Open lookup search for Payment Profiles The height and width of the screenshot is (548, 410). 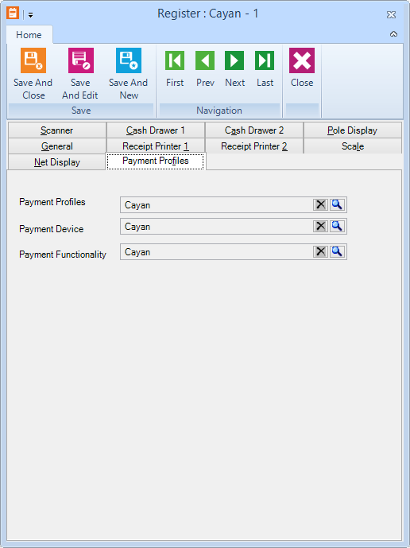pos(337,204)
